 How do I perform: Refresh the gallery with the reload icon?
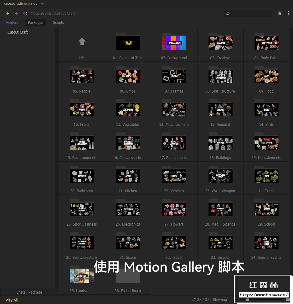pos(25,13)
